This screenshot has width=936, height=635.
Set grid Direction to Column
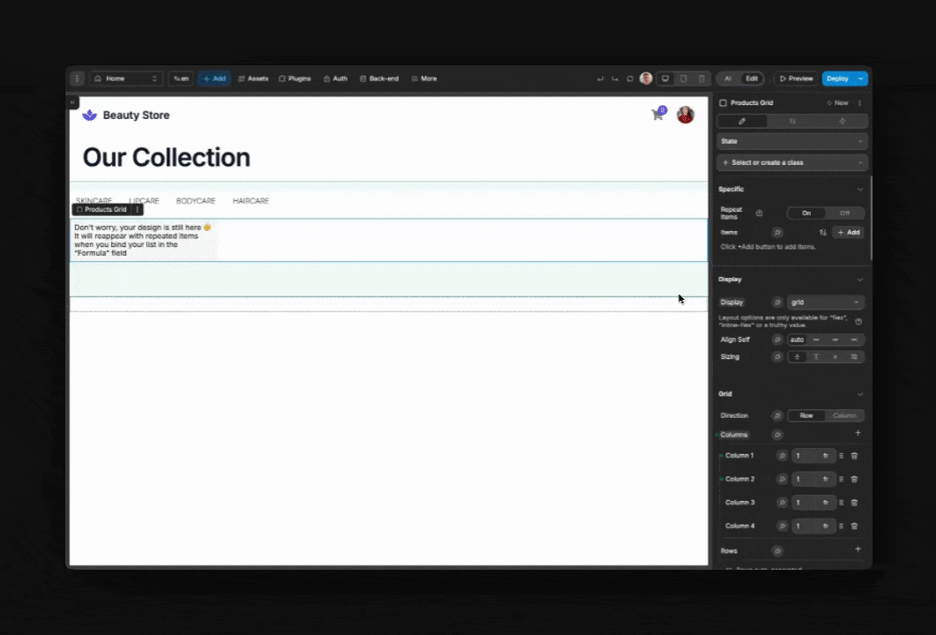844,415
